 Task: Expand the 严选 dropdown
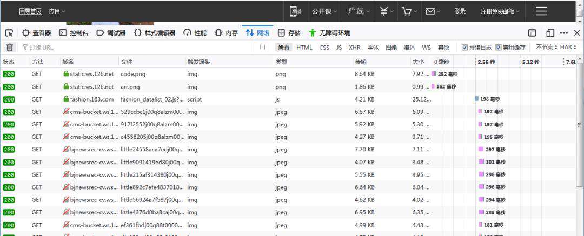359,11
